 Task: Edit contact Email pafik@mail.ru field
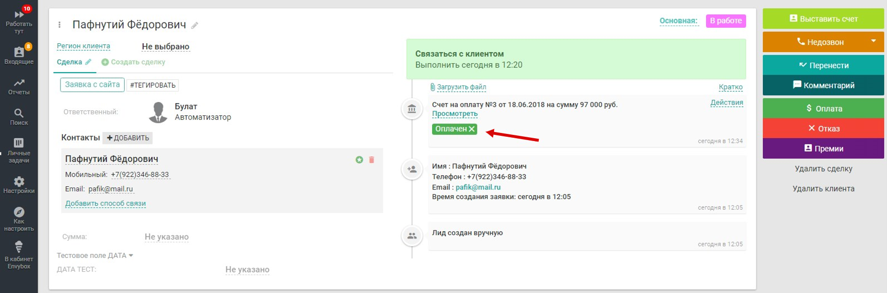[111, 189]
